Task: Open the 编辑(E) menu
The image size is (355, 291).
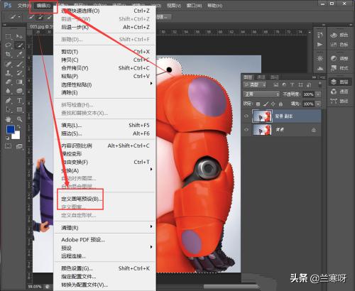Action: tap(43, 6)
